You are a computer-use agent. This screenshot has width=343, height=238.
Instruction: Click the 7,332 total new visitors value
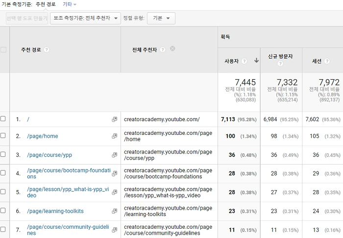click(x=287, y=82)
